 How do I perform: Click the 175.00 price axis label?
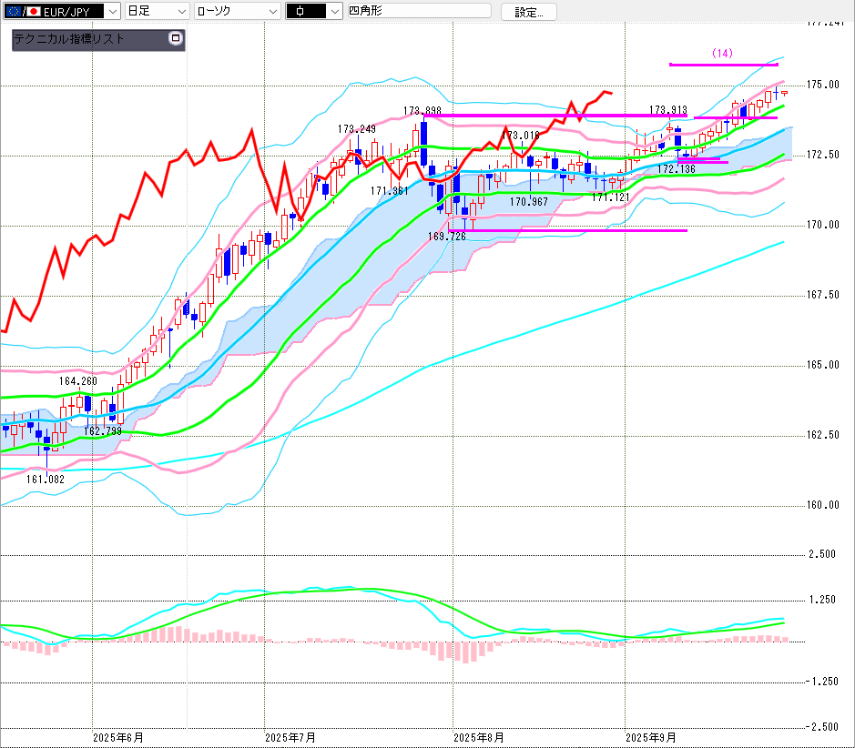click(x=823, y=85)
